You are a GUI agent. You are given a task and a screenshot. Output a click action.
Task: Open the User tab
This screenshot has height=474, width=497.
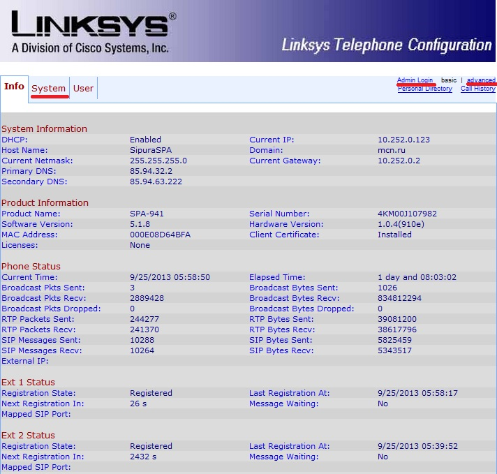tap(83, 88)
